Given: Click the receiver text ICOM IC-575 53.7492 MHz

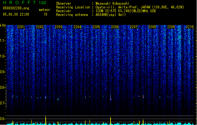Looking at the screenshot, I should (x=126, y=11).
